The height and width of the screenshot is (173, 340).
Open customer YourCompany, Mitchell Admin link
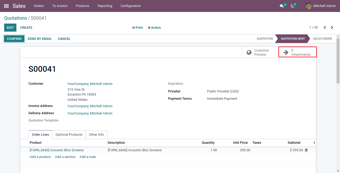90,84
